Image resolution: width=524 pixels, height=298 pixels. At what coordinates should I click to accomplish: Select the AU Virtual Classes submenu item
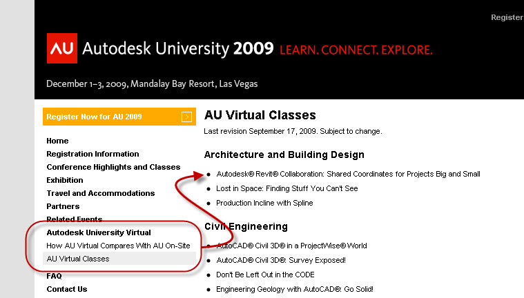(77, 259)
